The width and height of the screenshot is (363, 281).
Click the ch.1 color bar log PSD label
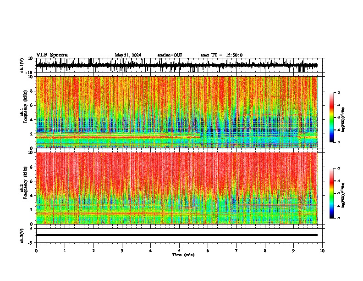click(x=343, y=120)
